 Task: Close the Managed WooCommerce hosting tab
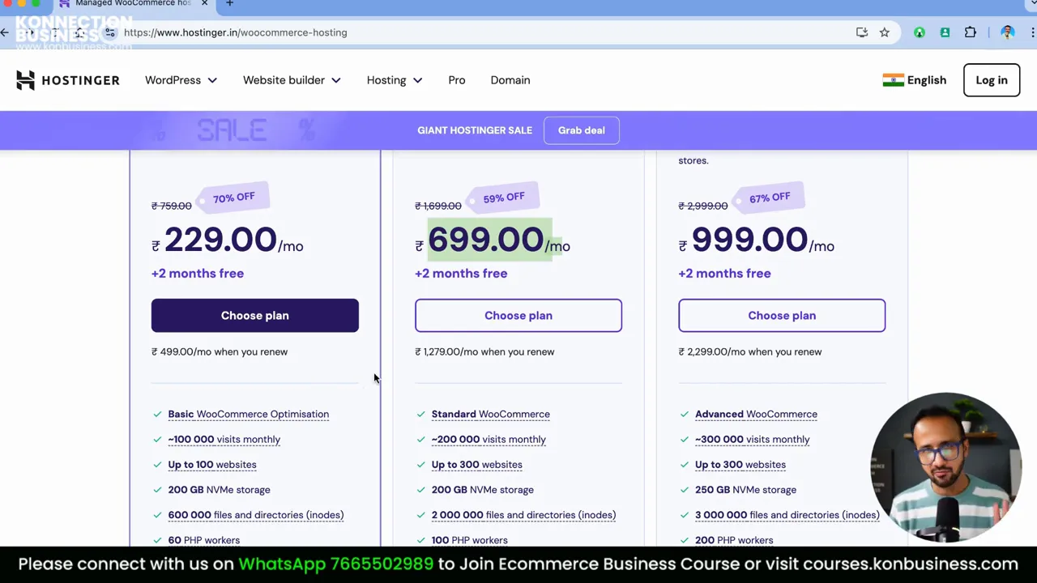pos(204,3)
